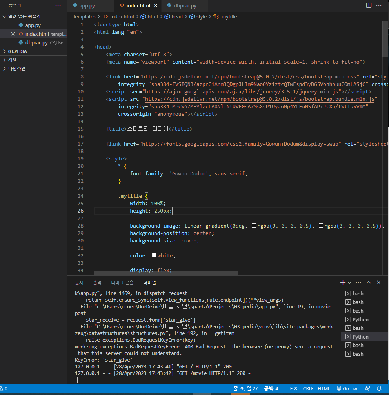389x395 pixels.
Task: Launch a new terminal with plus icon
Action: tap(343, 283)
